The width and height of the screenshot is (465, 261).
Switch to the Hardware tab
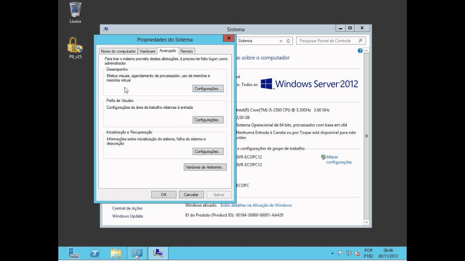[x=147, y=51]
